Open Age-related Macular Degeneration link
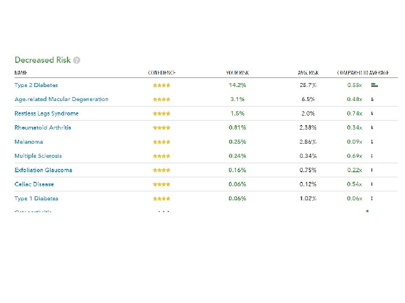Image resolution: width=405 pixels, height=303 pixels. (x=61, y=99)
